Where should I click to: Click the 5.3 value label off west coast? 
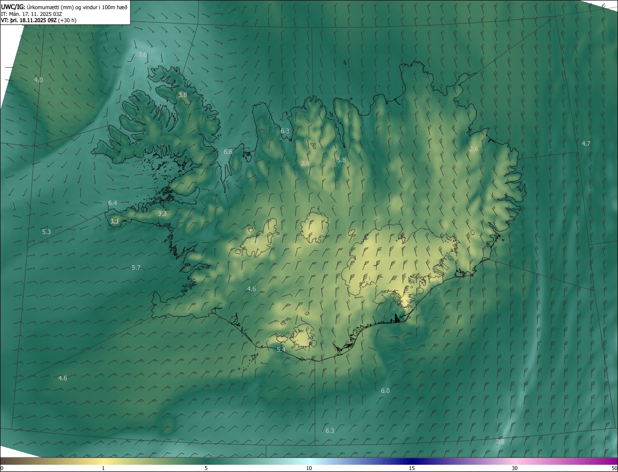[x=46, y=232]
